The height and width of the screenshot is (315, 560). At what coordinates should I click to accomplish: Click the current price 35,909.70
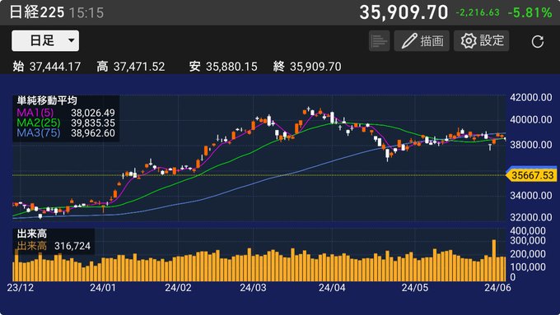404,12
